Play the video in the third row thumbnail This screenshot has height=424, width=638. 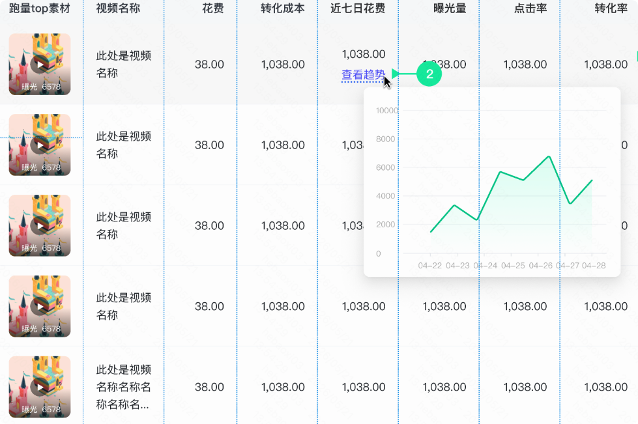pyautogui.click(x=40, y=225)
